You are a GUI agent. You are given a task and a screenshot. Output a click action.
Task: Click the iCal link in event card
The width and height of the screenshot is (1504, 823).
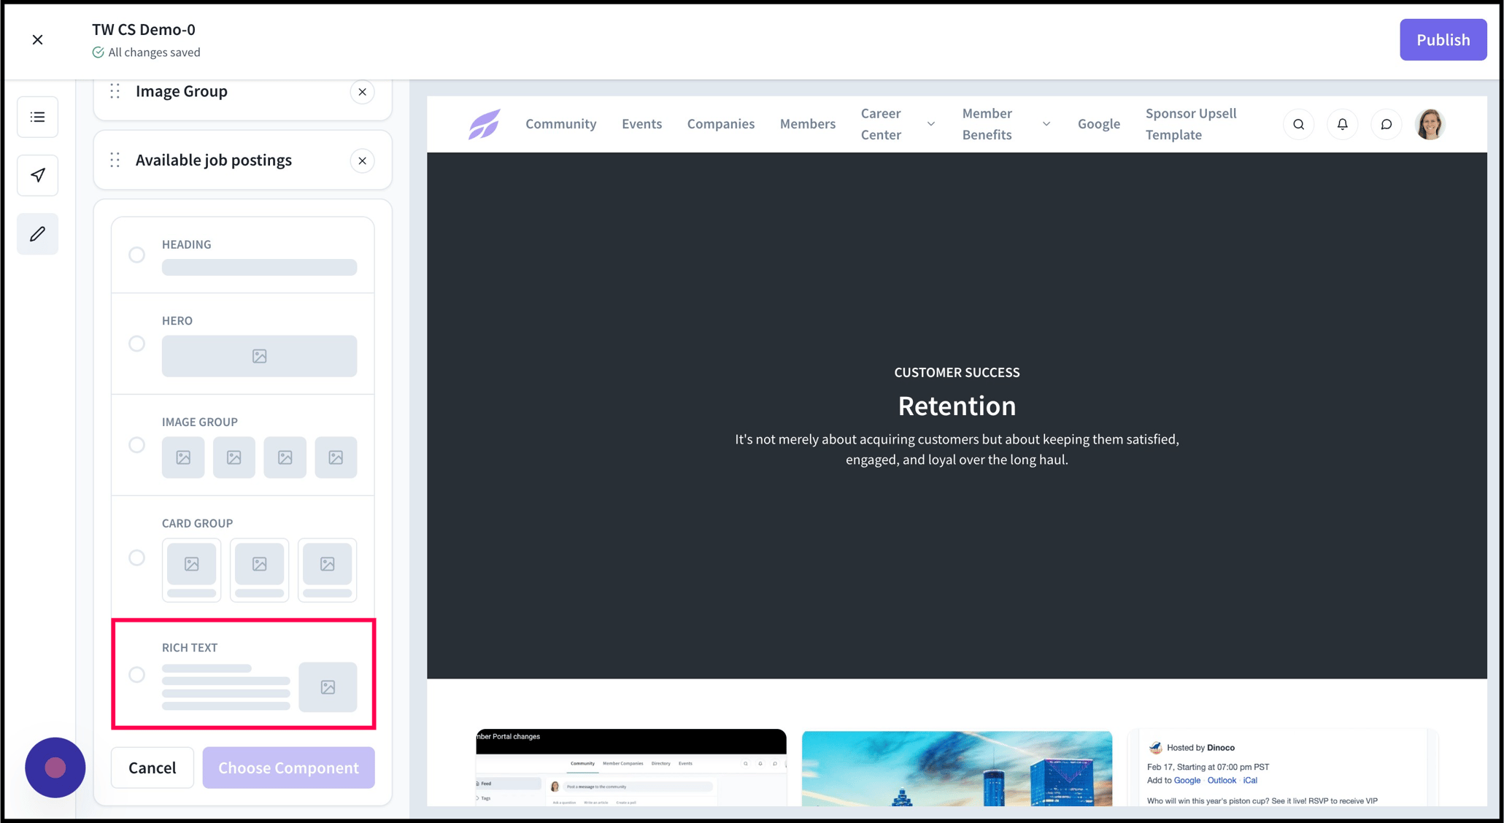pyautogui.click(x=1250, y=780)
